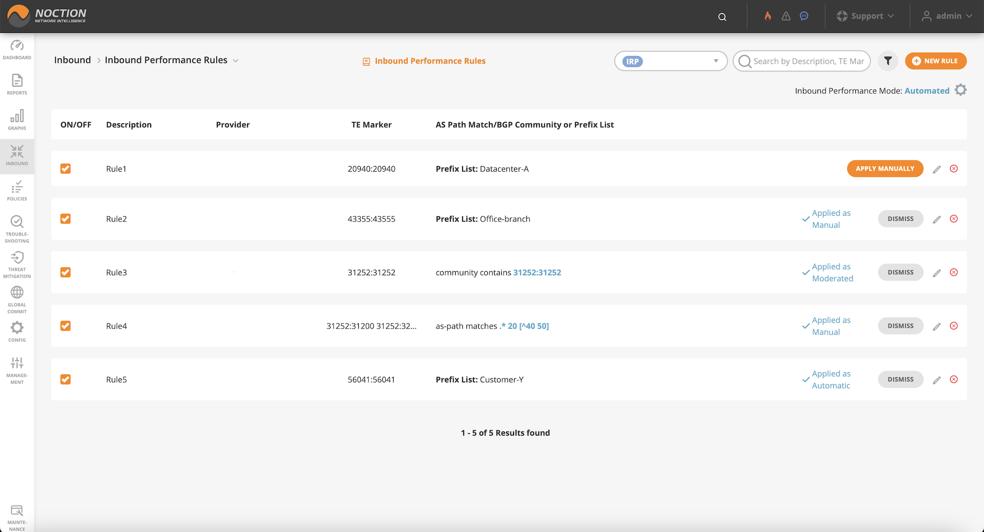Click Prefix List Office-branch text

click(483, 219)
